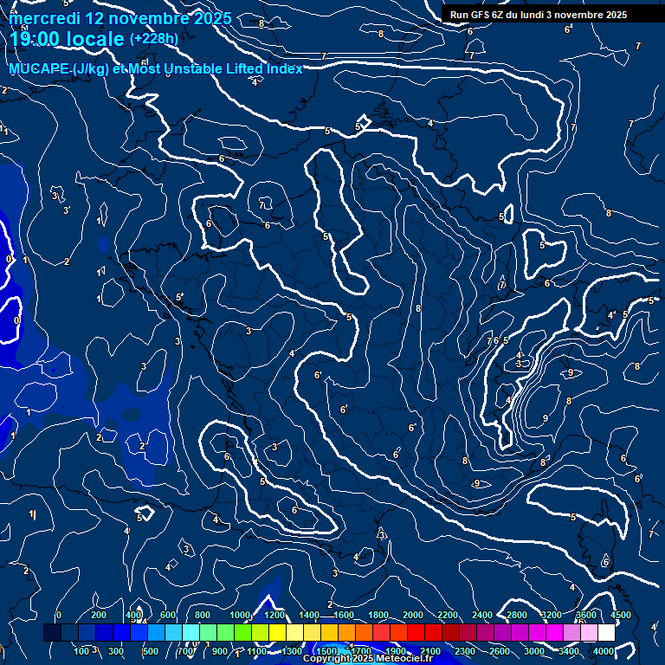Viewport: 665px width, 665px height.
Task: Select the azure 500-600 legend swatch
Action: (156, 632)
